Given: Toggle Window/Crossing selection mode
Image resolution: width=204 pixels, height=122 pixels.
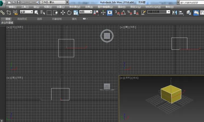Looking at the screenshot, I should pyautogui.click(x=55, y=12).
